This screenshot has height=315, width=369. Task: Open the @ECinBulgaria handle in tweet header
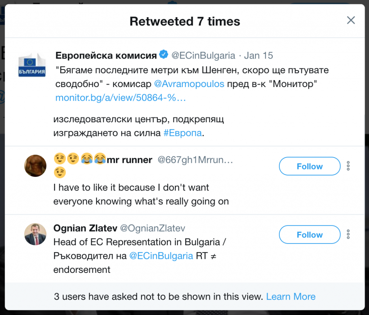click(x=203, y=55)
